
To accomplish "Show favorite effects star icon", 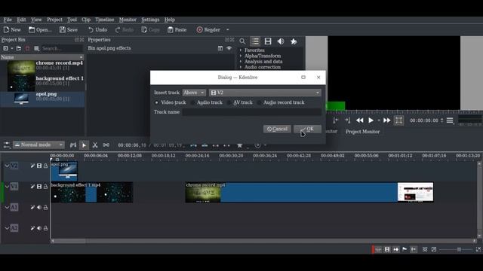I will click(294, 41).
